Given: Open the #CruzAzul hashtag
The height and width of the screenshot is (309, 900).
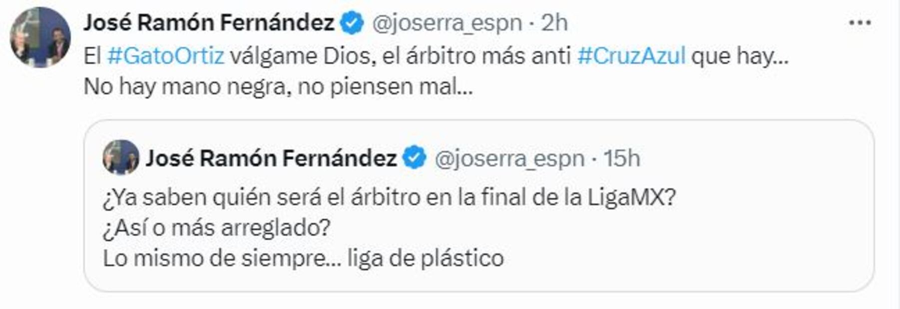Looking at the screenshot, I should pyautogui.click(x=631, y=56).
